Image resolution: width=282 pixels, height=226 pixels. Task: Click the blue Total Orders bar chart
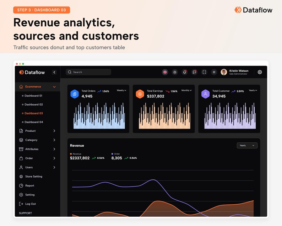[99, 116]
